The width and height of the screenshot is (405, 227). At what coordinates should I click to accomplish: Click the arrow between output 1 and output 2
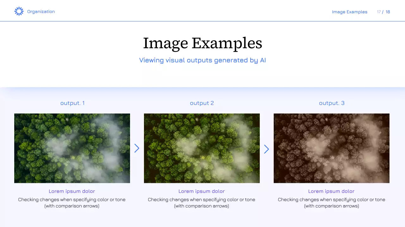[137, 148]
